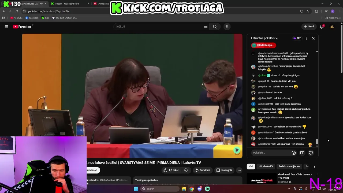Select the Iš LaisvėsTV filter chip
The image size is (343, 193).
(x=266, y=166)
